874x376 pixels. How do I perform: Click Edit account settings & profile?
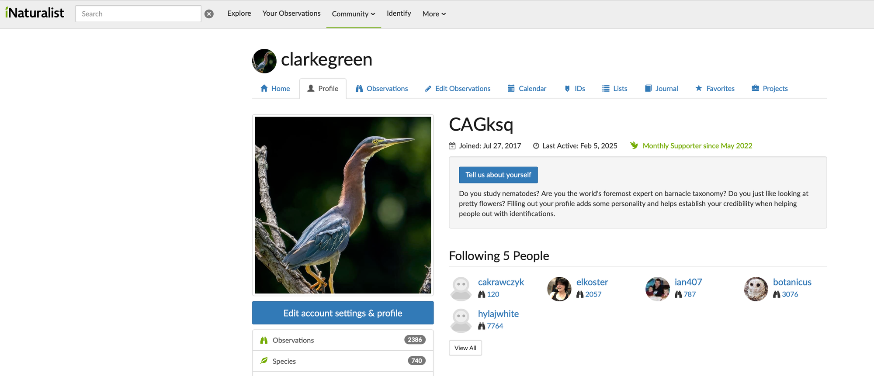(x=343, y=313)
